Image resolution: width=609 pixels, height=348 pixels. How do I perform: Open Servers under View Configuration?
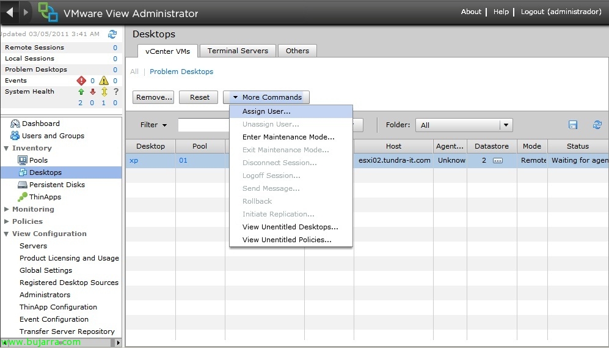point(34,246)
